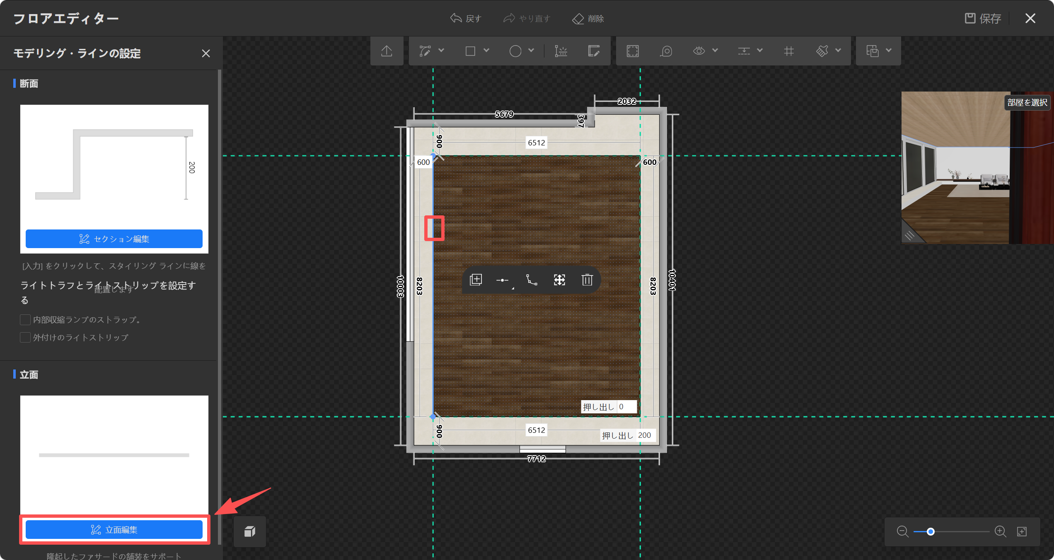Click the 3D preview corner resize icon
Screen dimensions: 1054x560
coord(909,236)
